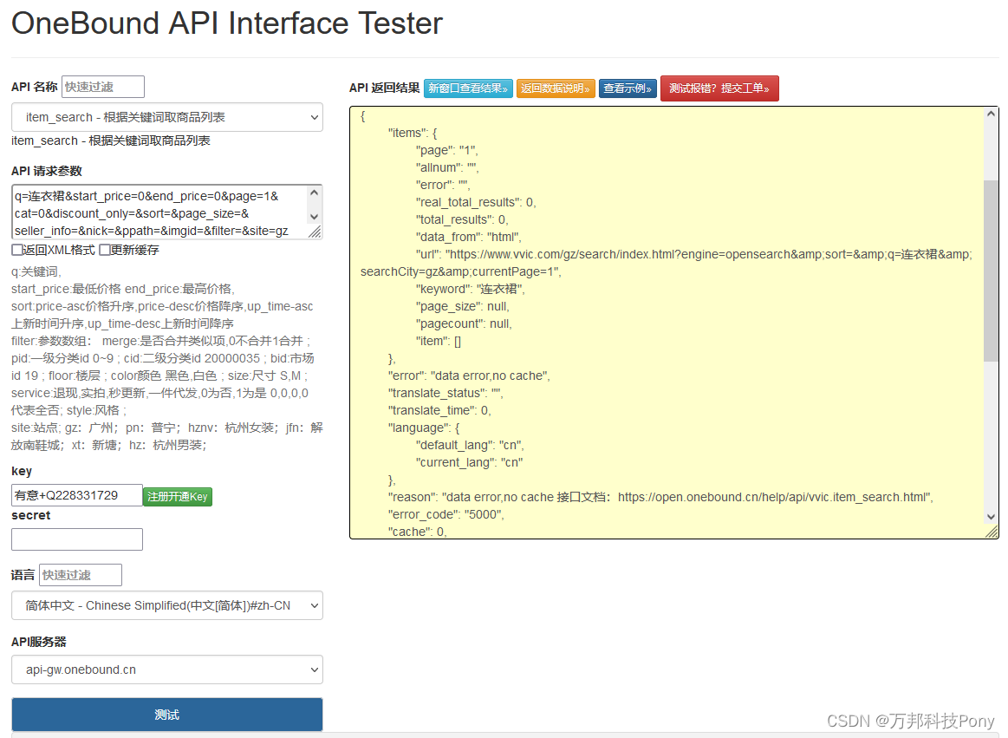1008x738 pixels.
Task: Click the empty secret input field
Action: (76, 539)
